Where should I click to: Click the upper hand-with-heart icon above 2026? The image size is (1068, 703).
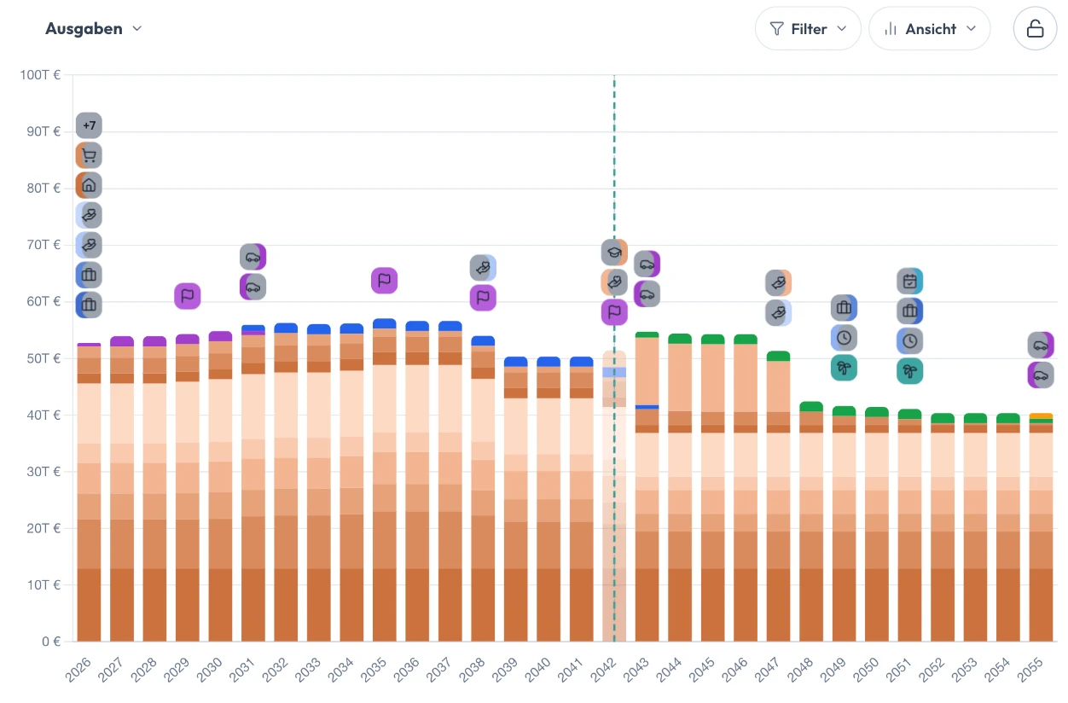(x=89, y=215)
